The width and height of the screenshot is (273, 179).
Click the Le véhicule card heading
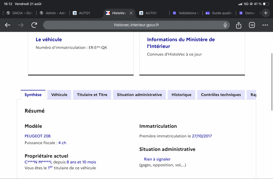[49, 40]
